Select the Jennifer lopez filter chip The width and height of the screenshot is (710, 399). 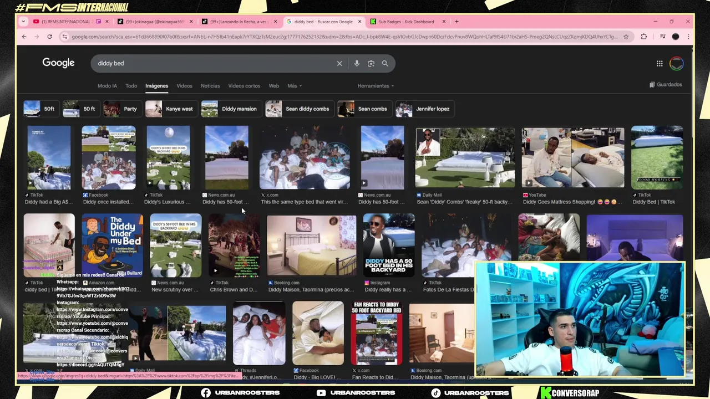click(424, 109)
